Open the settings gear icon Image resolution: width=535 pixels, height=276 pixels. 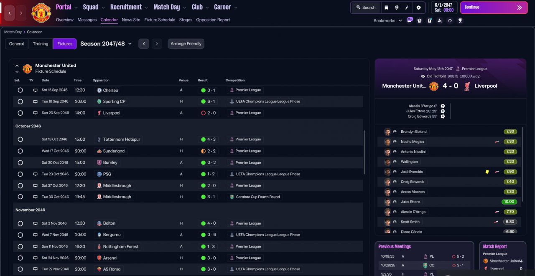point(418,8)
